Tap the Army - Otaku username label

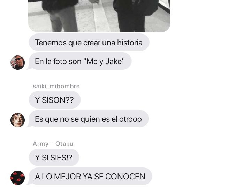tap(53, 144)
